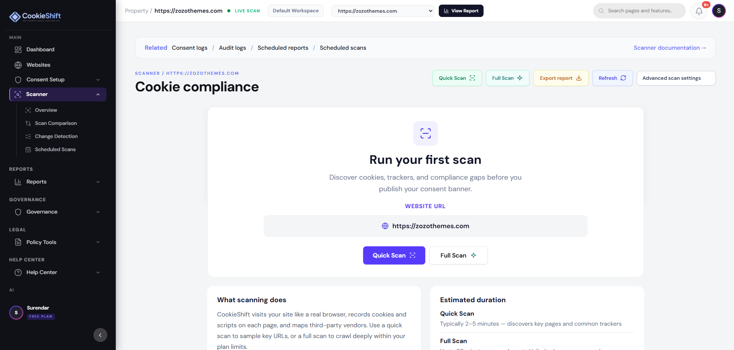734x350 pixels.
Task: Open the website URL dropdown in header
Action: coord(383,11)
